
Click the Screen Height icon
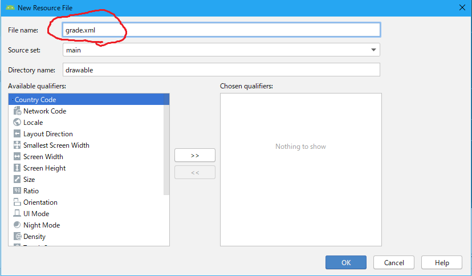tap(17, 168)
